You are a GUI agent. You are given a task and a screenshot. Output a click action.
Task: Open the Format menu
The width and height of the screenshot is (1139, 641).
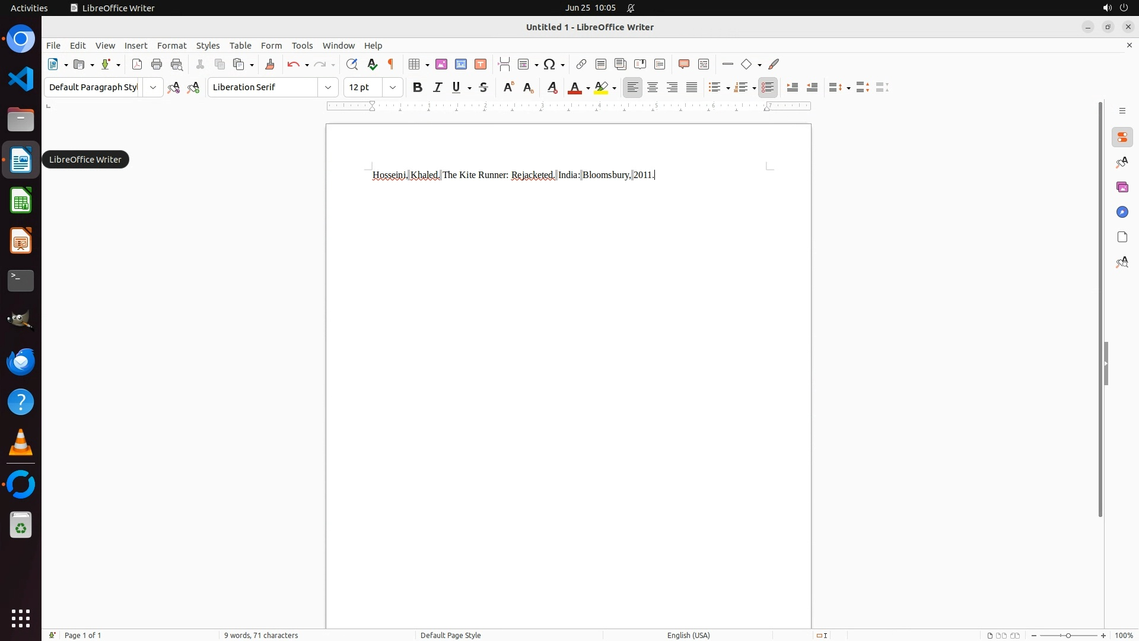pyautogui.click(x=171, y=46)
